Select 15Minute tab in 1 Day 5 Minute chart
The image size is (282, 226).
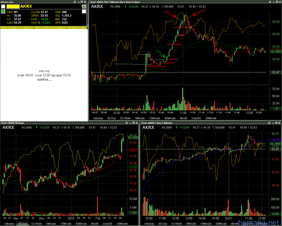[206, 224]
